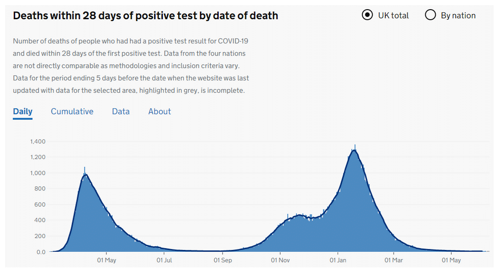The image size is (495, 271).
Task: Click the 01 Sep x-axis label
Action: point(222,260)
